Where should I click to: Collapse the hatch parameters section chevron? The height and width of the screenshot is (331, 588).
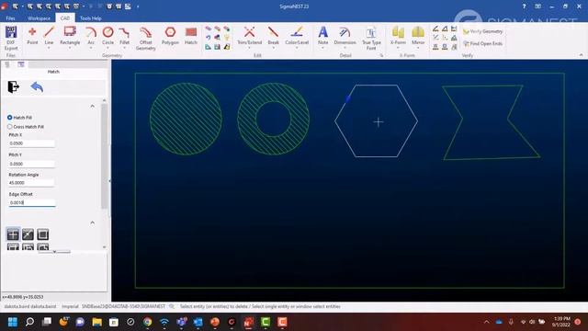[92, 107]
